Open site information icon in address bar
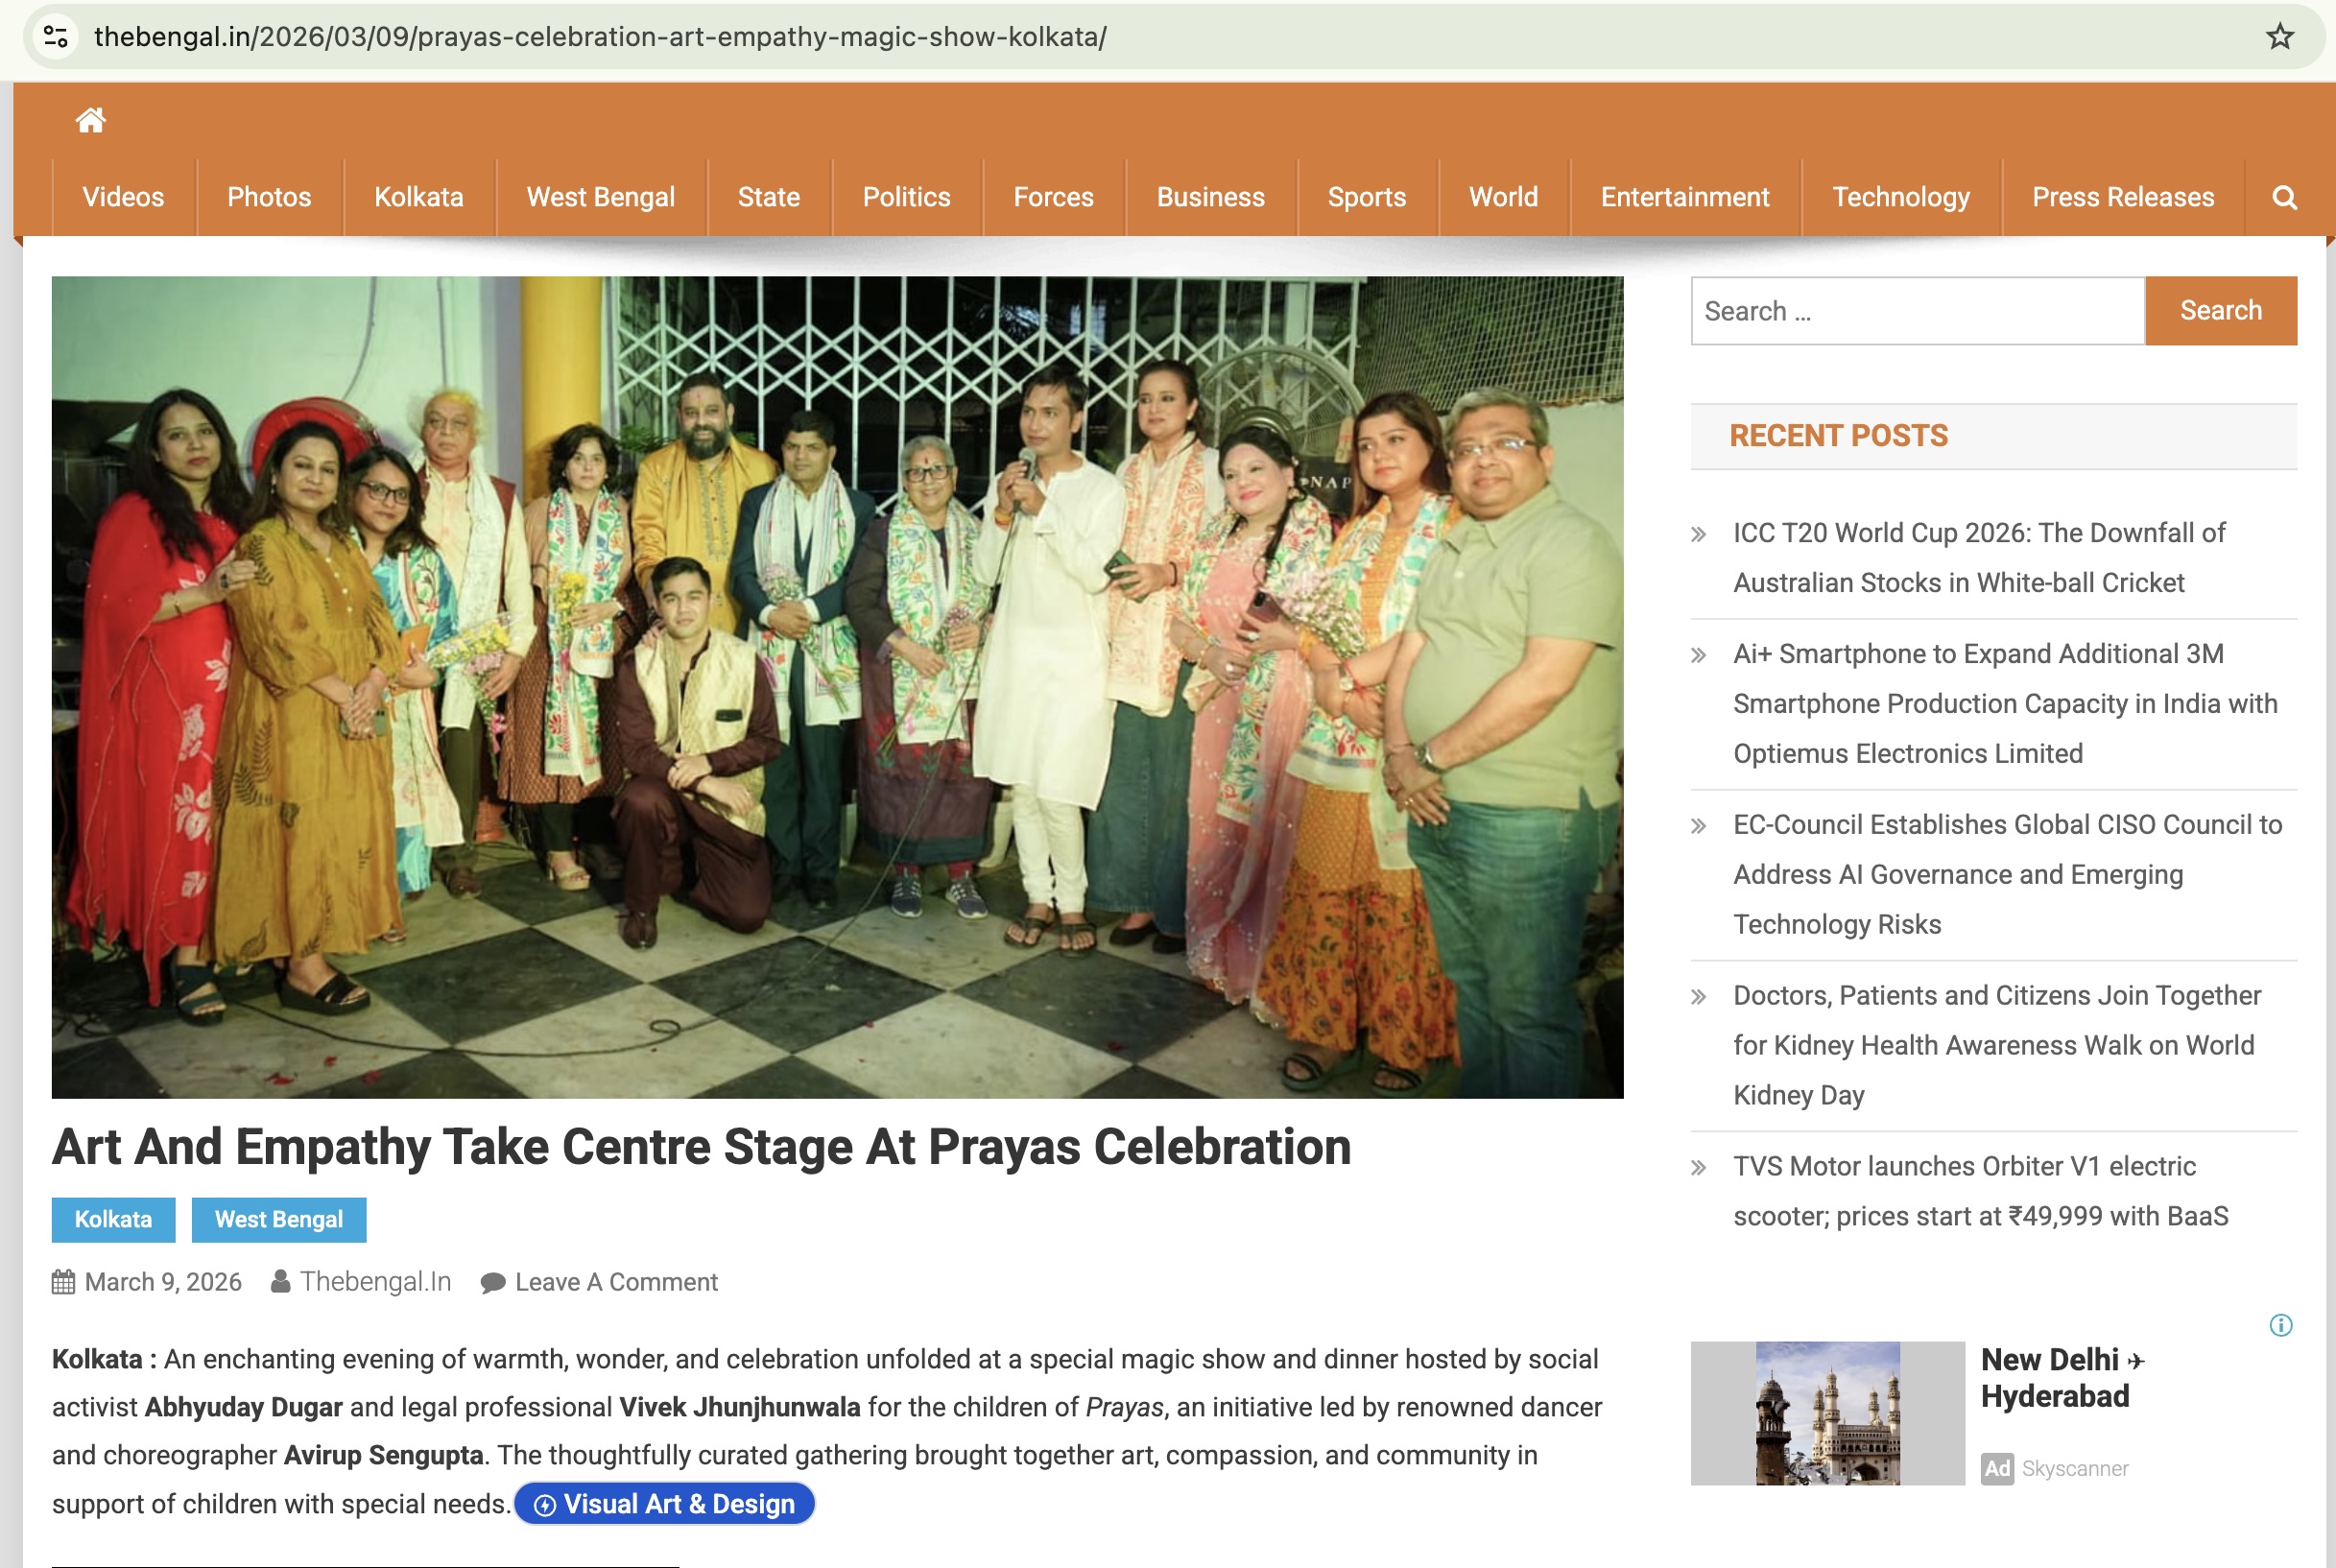2336x1568 pixels. (56, 37)
